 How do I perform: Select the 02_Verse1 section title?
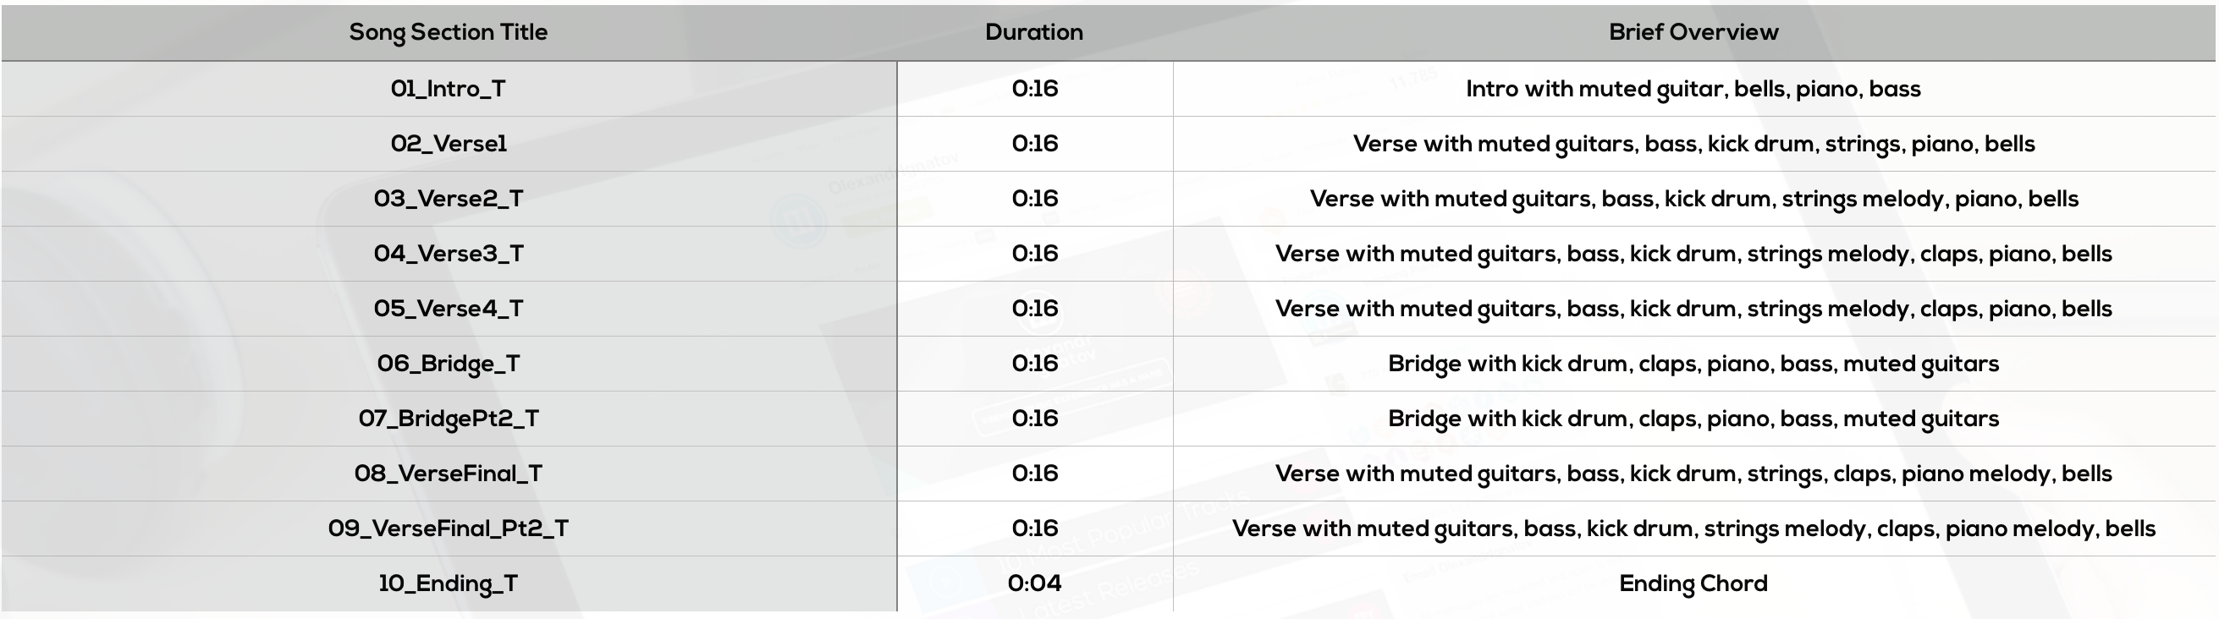click(448, 144)
